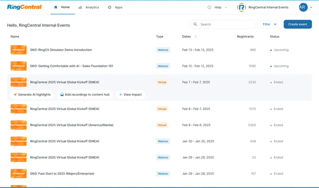Screen dimensions: 319x188
Task: Expand the Filter dropdown
Action: tap(269, 24)
